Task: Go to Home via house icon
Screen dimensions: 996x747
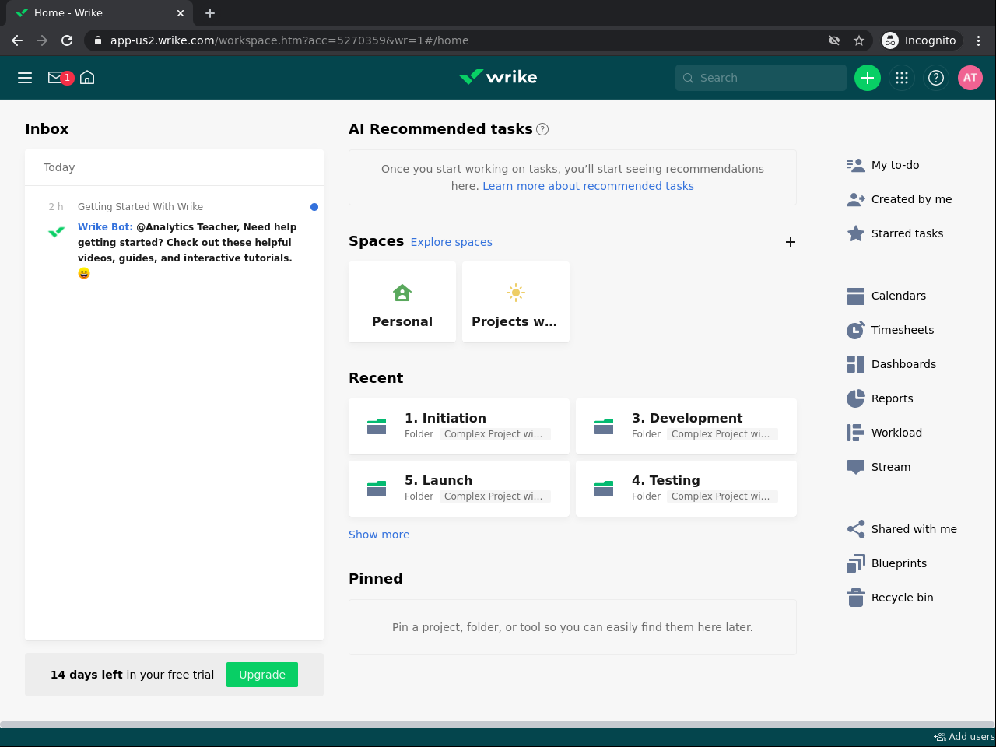Action: [x=87, y=78]
